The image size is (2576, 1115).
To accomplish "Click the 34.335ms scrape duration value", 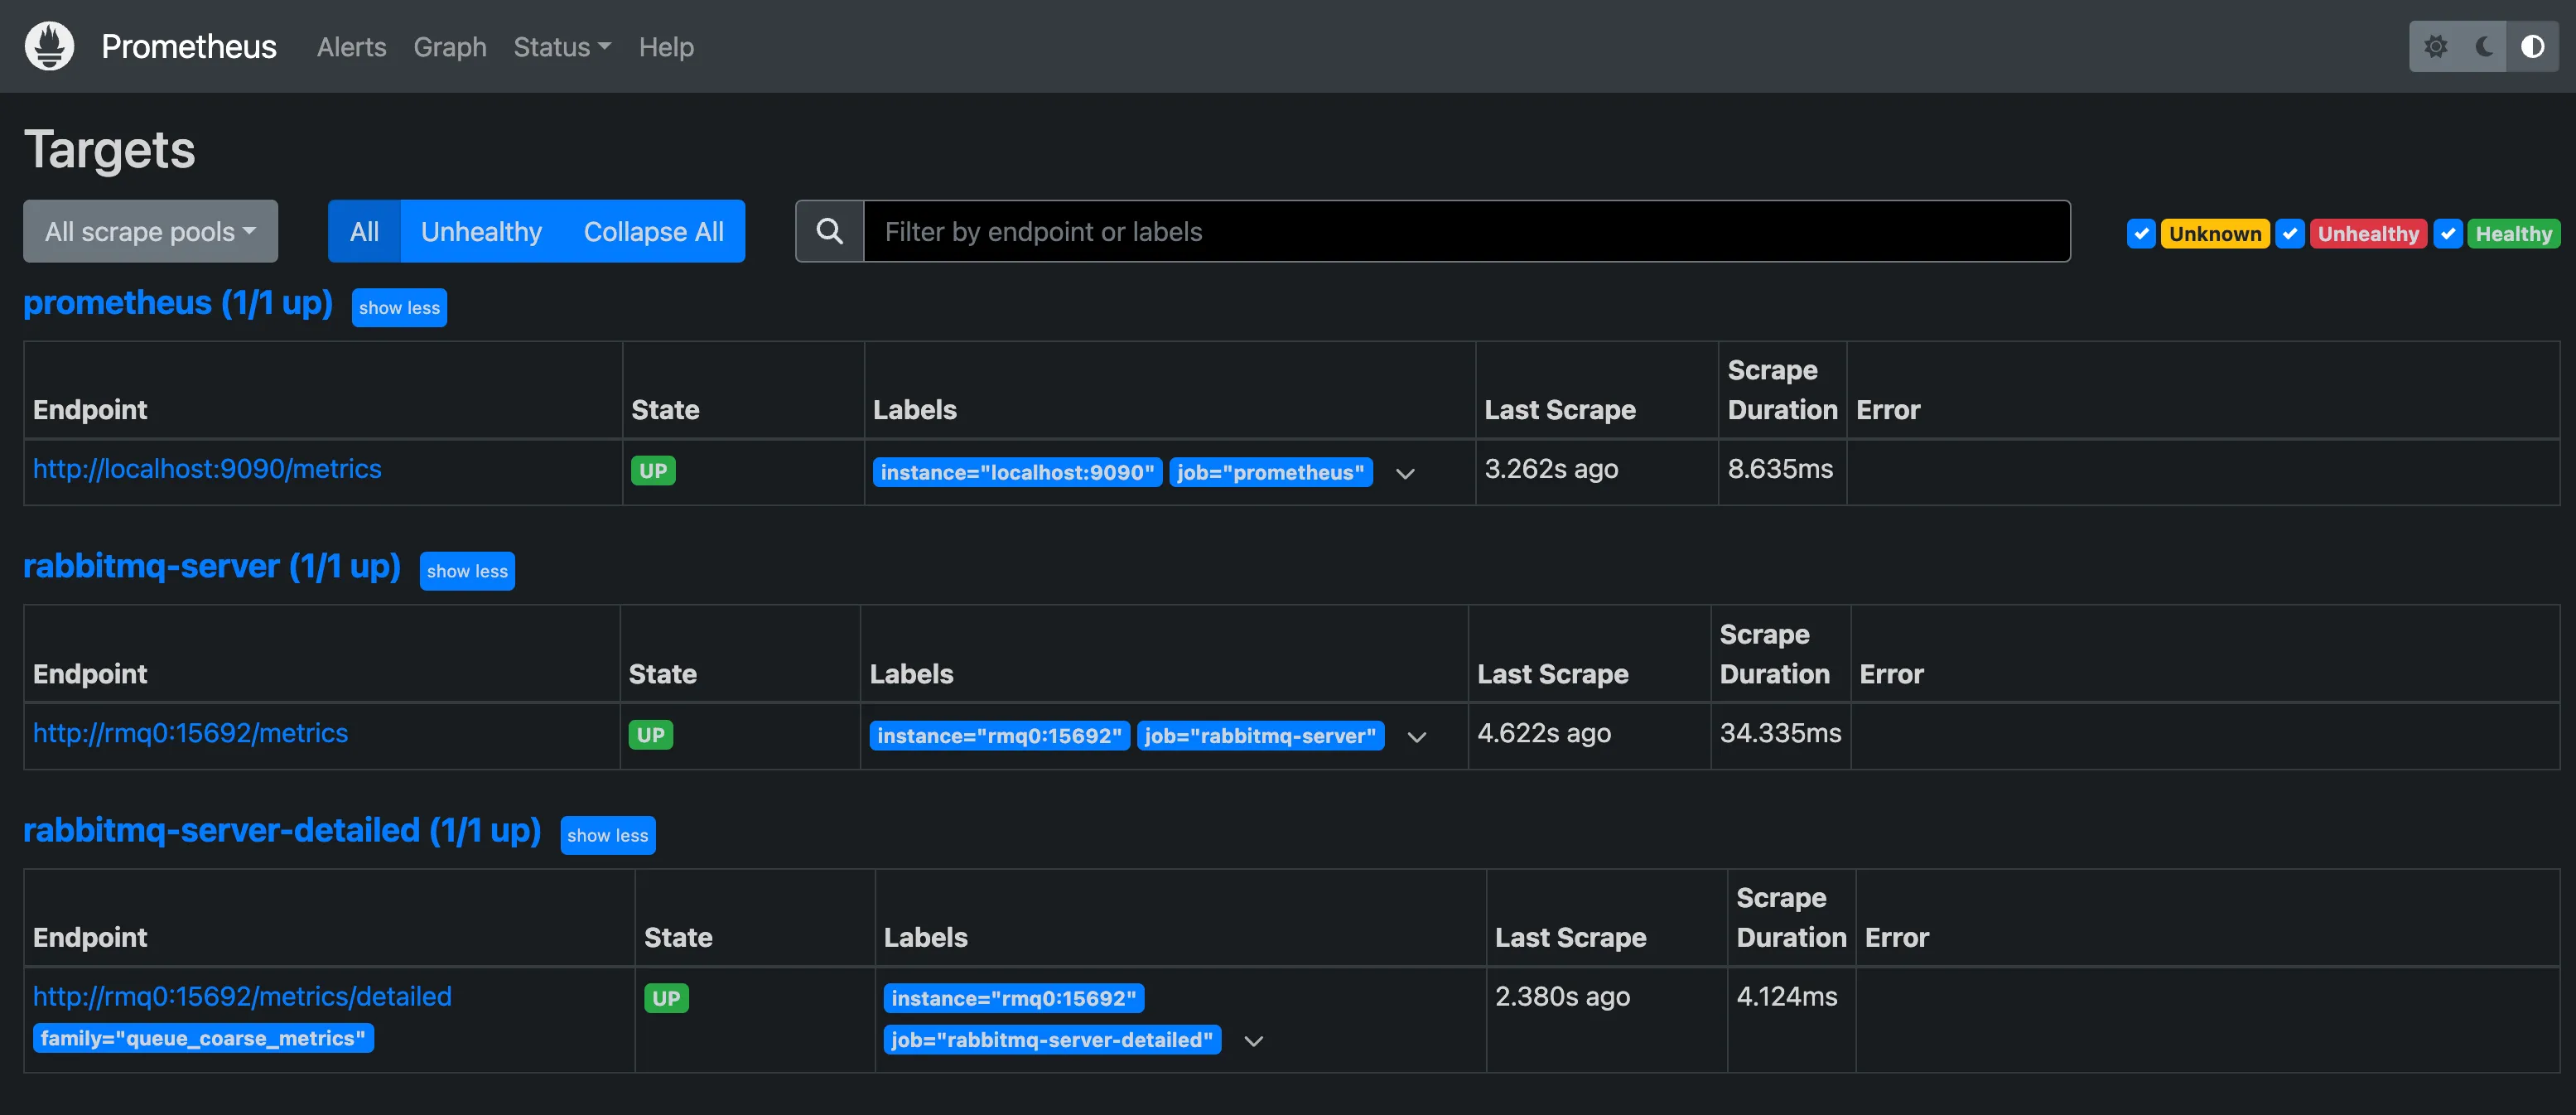I will pyautogui.click(x=1780, y=733).
